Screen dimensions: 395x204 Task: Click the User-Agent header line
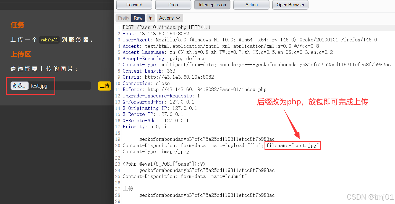point(250,40)
